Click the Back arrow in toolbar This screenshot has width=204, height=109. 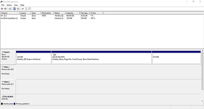tap(2, 9)
